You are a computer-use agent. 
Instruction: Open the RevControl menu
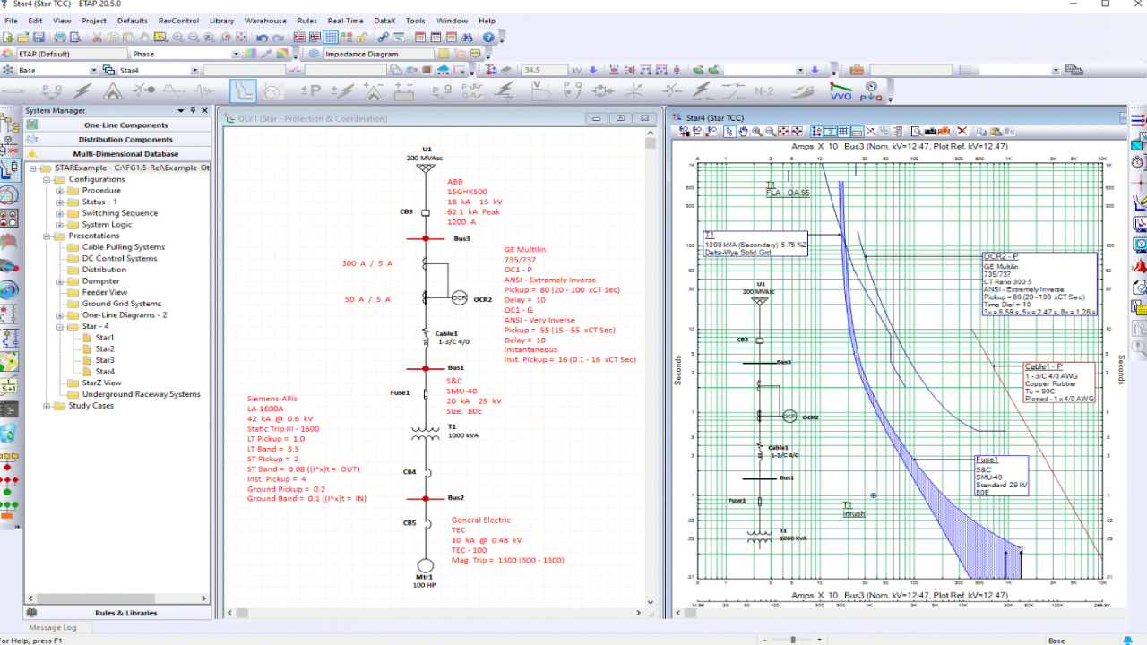(178, 21)
